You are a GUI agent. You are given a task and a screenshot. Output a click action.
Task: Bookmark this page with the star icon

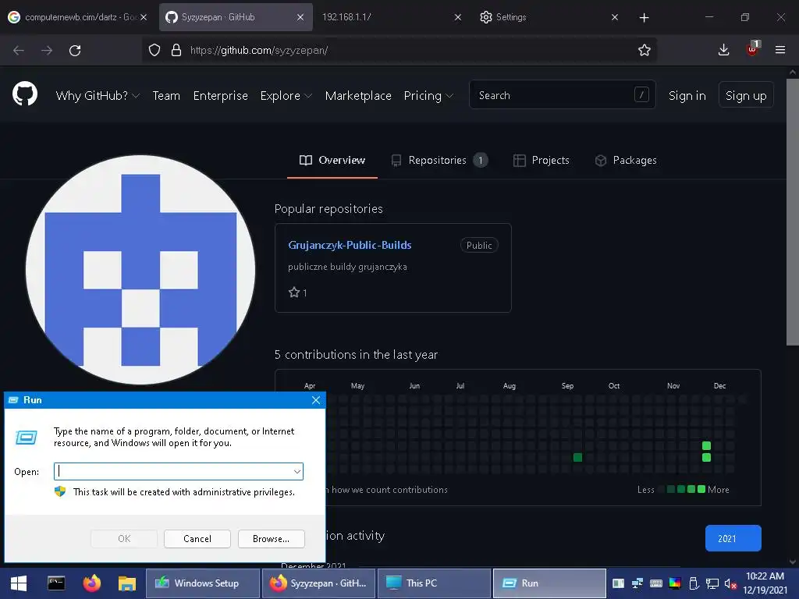click(644, 50)
